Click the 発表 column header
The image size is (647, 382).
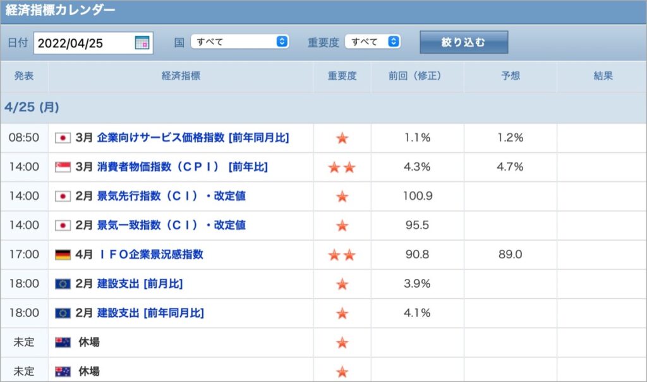[x=24, y=76]
